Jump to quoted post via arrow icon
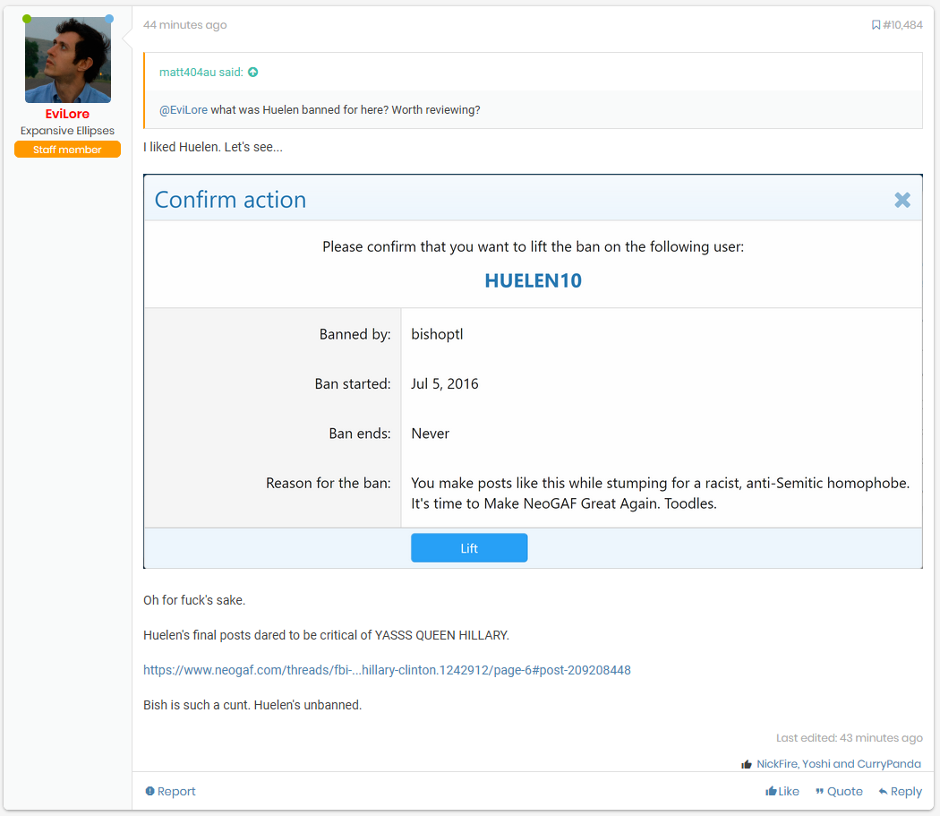Image resolution: width=940 pixels, height=816 pixels. [x=253, y=72]
